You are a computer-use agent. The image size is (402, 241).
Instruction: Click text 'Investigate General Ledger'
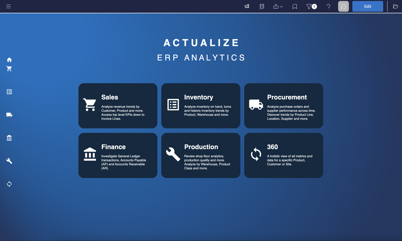121,156
